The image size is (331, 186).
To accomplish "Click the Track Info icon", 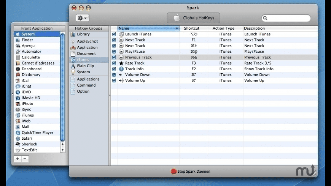I will [121, 69].
